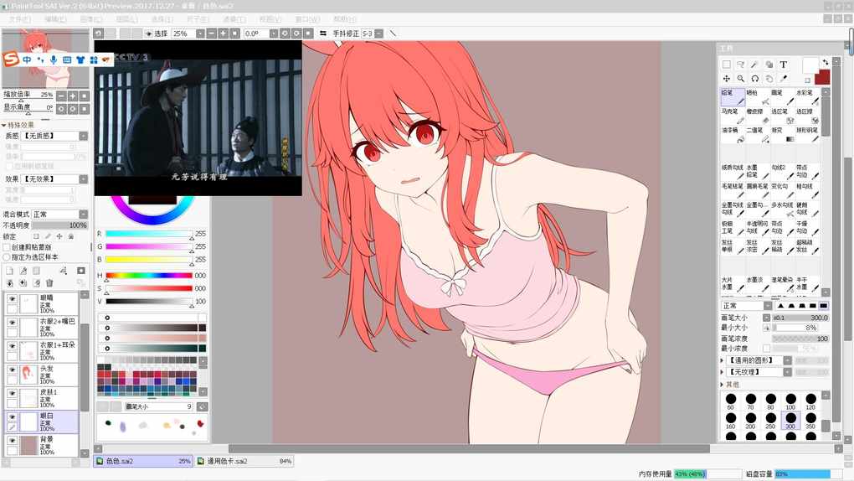The height and width of the screenshot is (481, 854).
Task: Choose the 橡皮擦 eraser tool
Action: coord(758,116)
